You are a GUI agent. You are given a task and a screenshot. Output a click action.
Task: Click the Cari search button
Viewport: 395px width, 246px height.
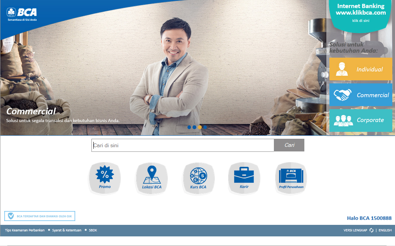point(289,145)
